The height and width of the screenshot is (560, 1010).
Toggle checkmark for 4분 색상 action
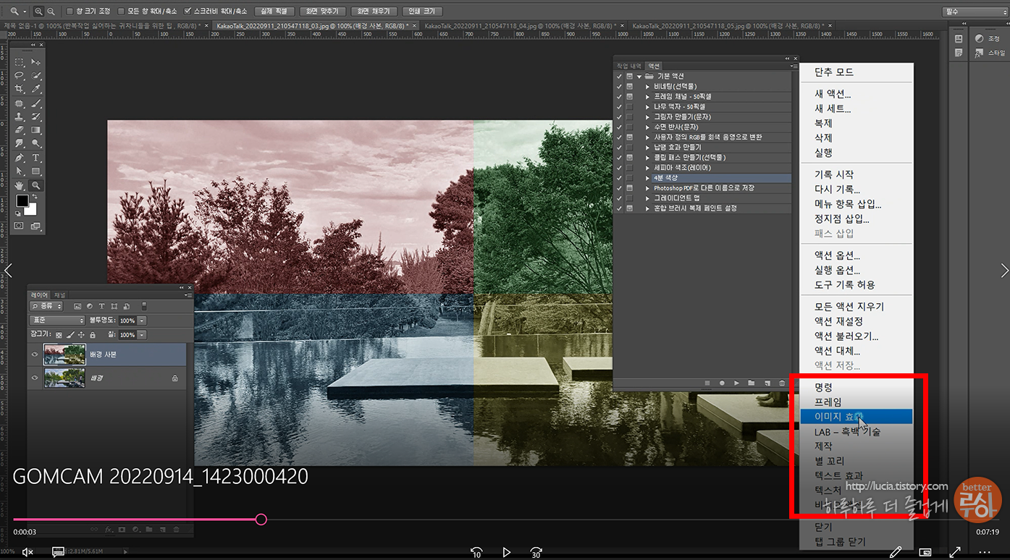pos(619,177)
